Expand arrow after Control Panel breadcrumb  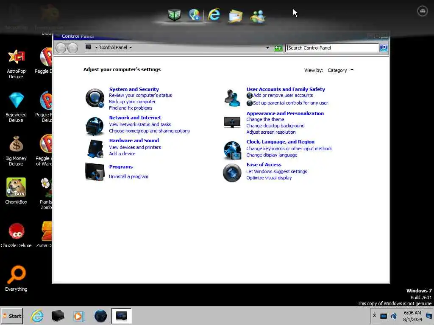(x=131, y=47)
